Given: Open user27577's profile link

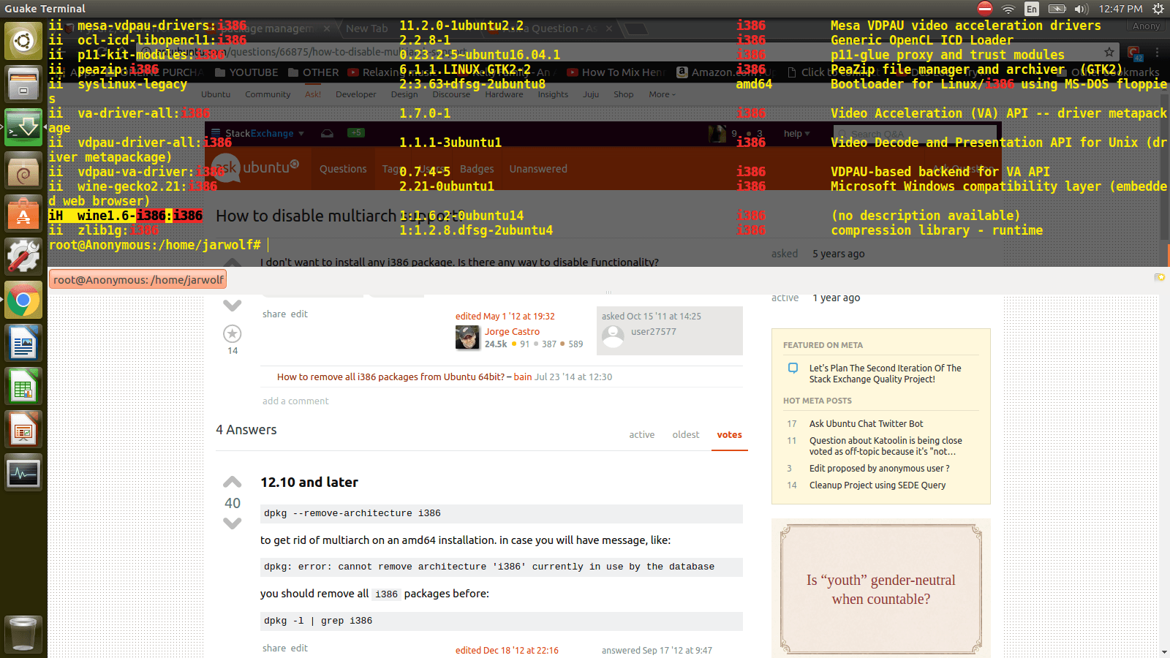Looking at the screenshot, I should [x=654, y=332].
